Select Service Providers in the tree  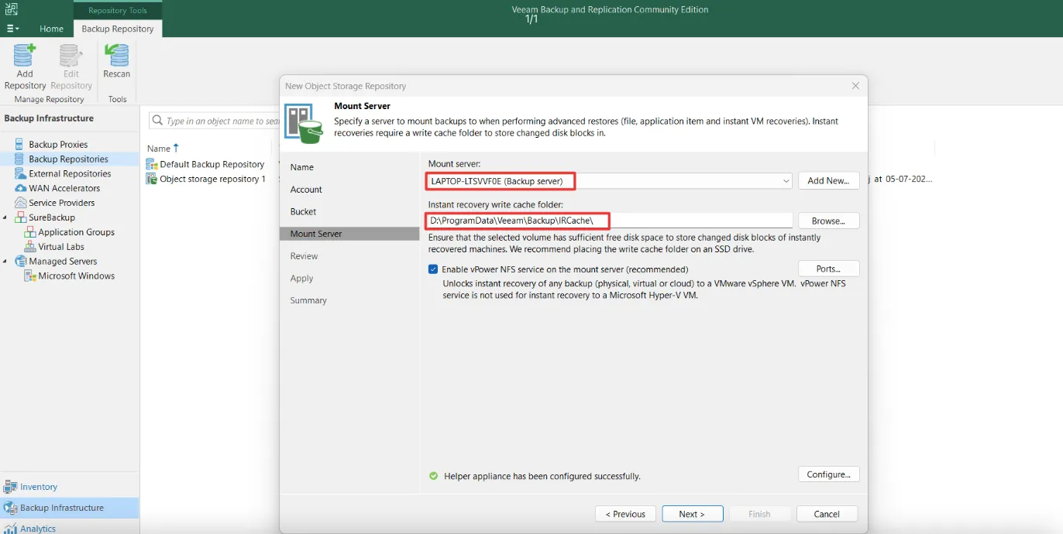pyautogui.click(x=61, y=203)
